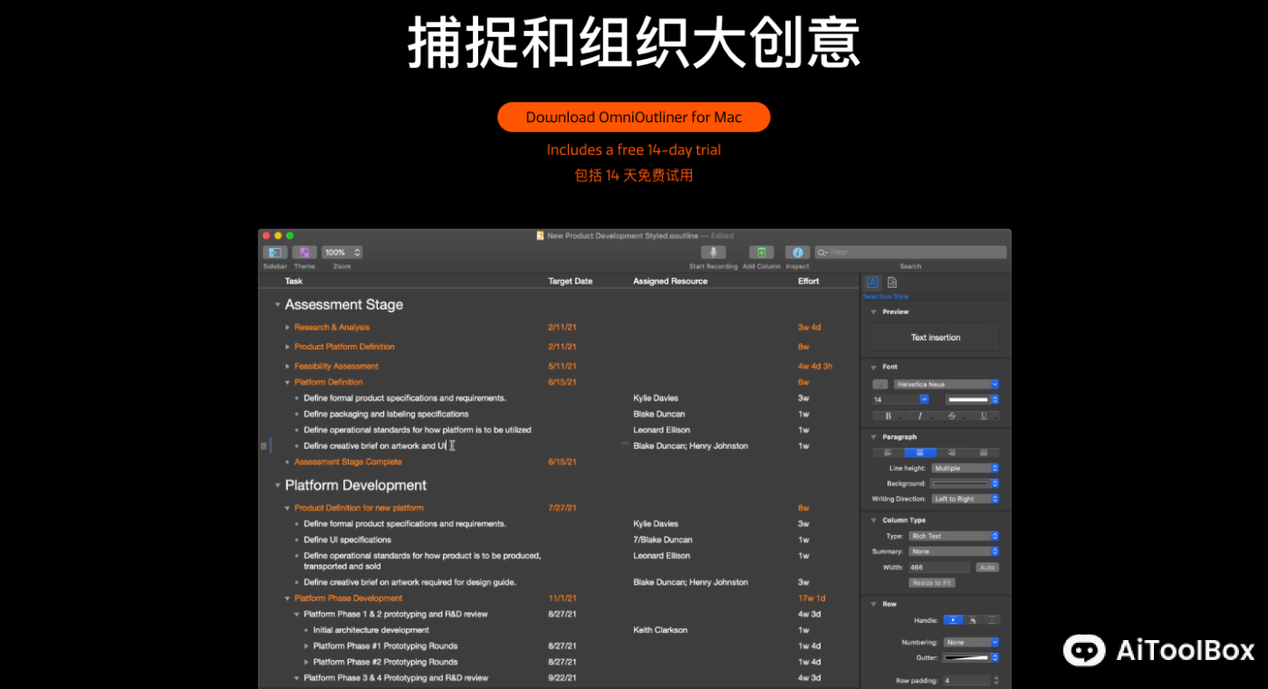
Task: Open the Helvetica Neue font dropdown
Action: click(946, 384)
